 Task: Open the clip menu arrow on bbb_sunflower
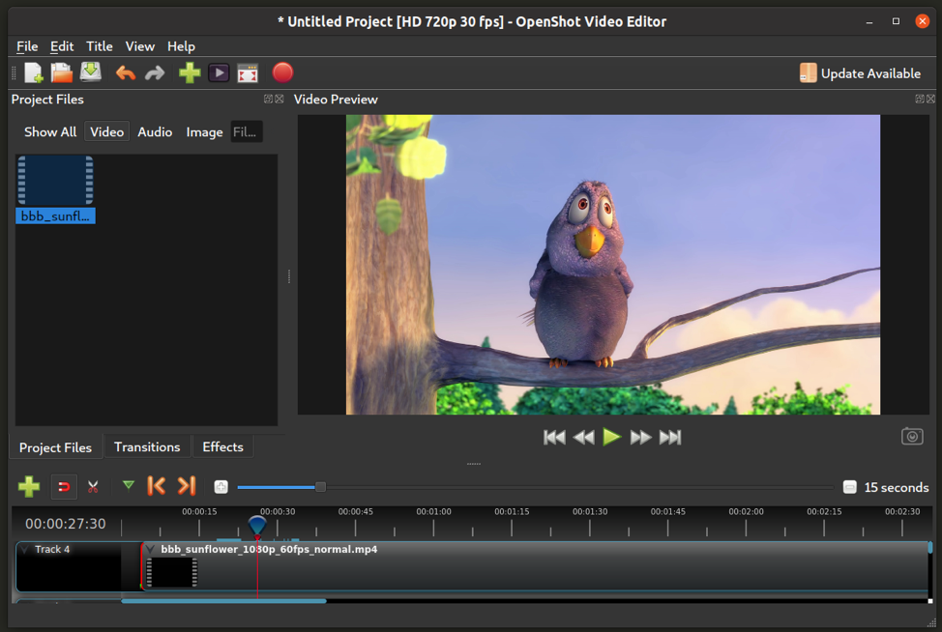[x=150, y=550]
